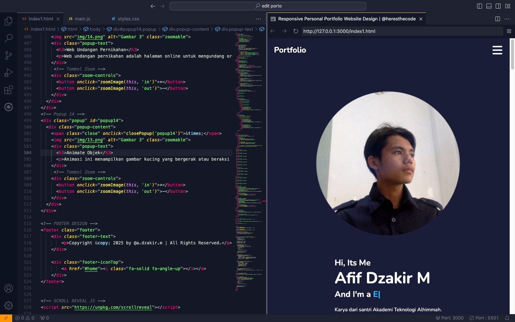Image resolution: width=515 pixels, height=322 pixels.
Task: Switch to the main.js editor tab
Action: (82, 19)
